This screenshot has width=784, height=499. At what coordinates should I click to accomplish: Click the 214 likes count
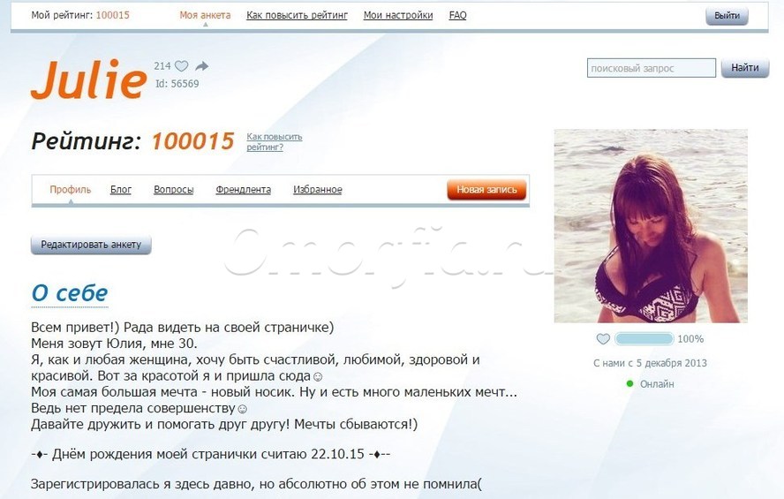pyautogui.click(x=162, y=66)
